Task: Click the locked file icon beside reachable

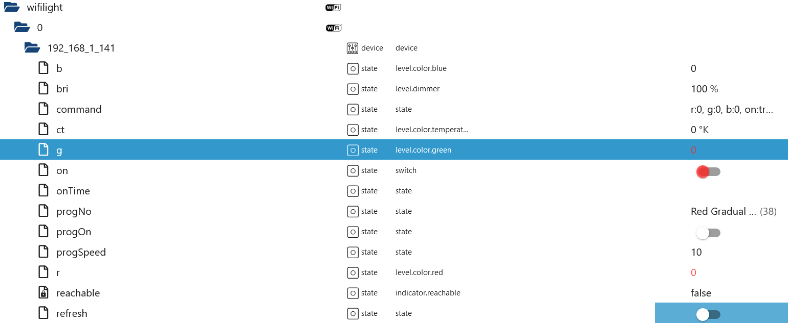Action: tap(44, 293)
